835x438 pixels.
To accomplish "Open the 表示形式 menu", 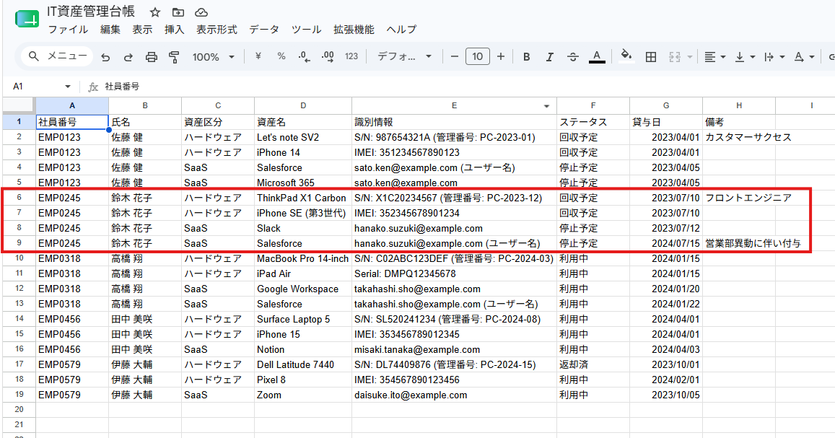I will pos(217,30).
